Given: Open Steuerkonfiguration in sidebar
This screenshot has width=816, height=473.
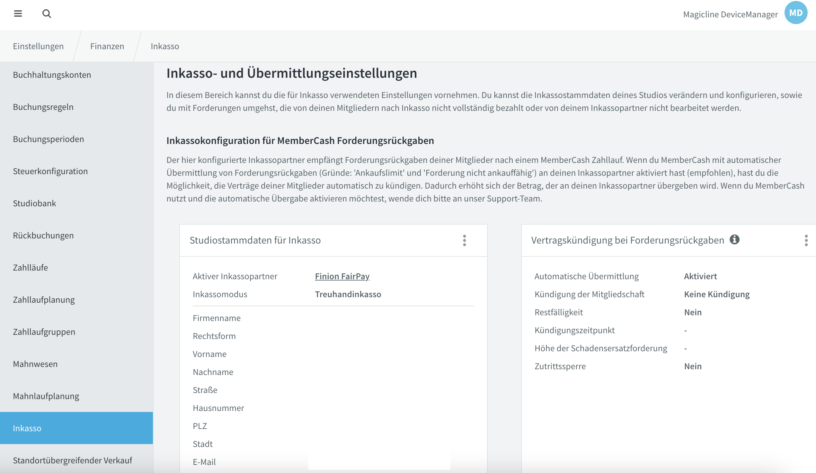Looking at the screenshot, I should click(76, 171).
